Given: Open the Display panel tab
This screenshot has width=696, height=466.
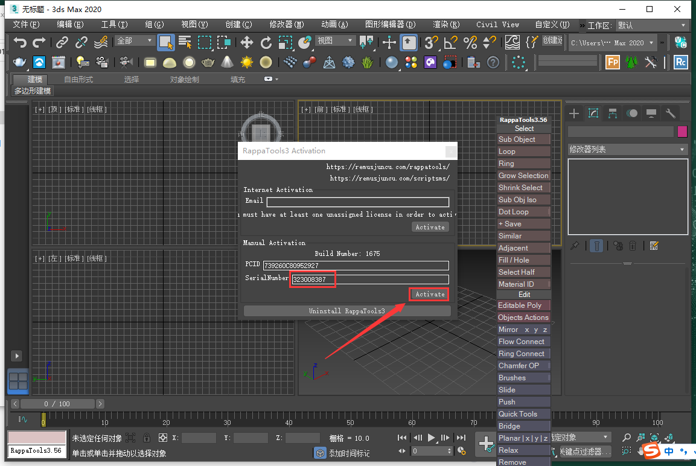Looking at the screenshot, I should (651, 113).
